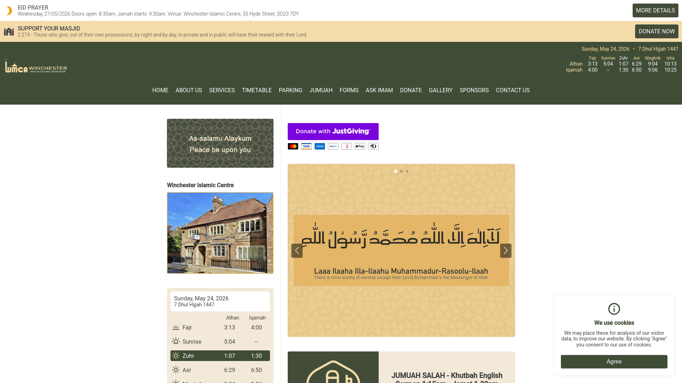Open the Timetable menu item

[x=257, y=90]
